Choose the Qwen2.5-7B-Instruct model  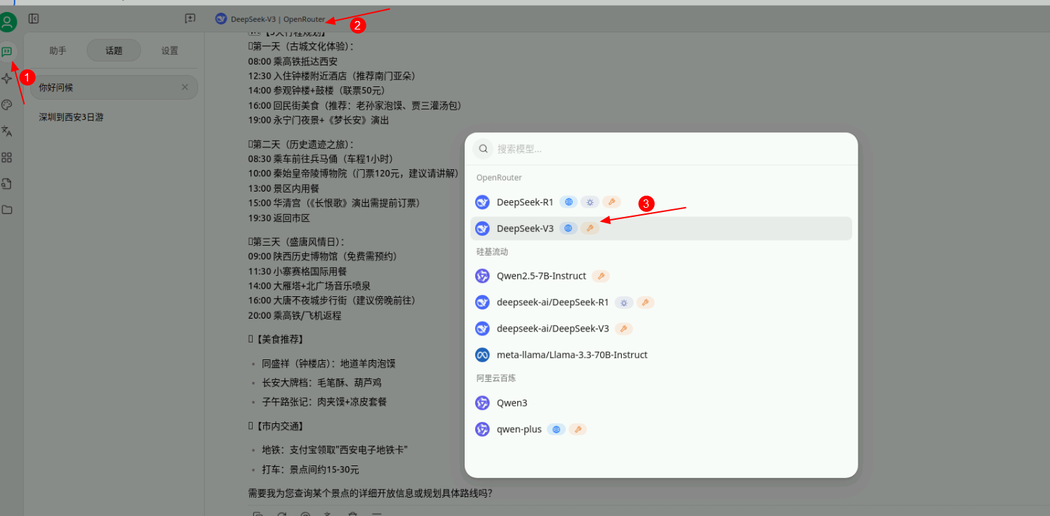point(660,276)
